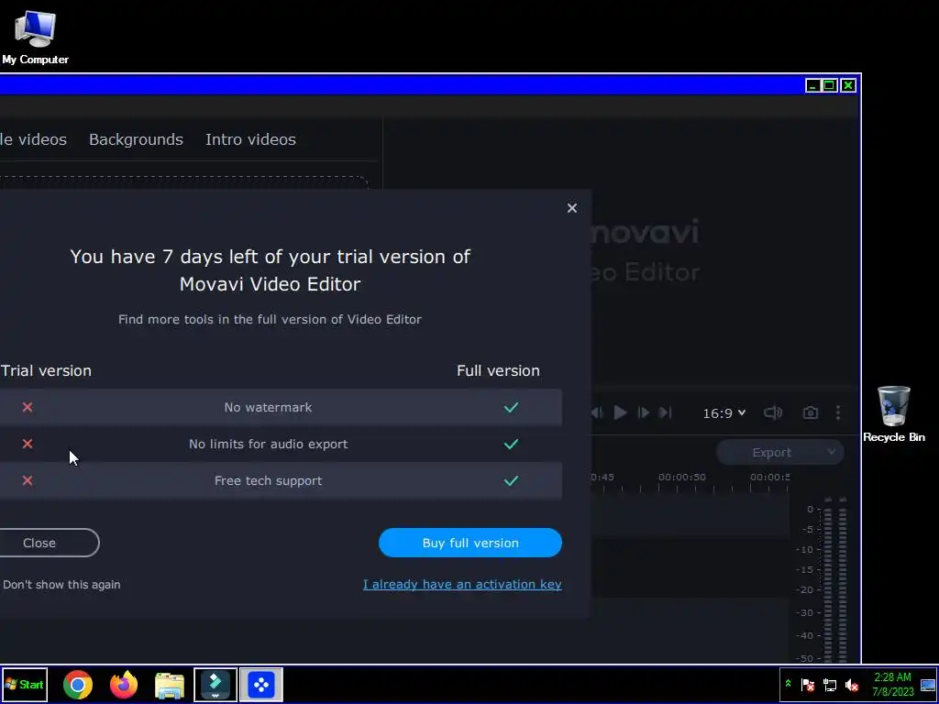Click the 'Full version' column header
The image size is (939, 704).
(x=498, y=370)
